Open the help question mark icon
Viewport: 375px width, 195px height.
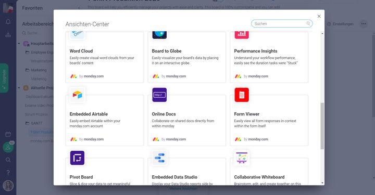(x=8, y=173)
